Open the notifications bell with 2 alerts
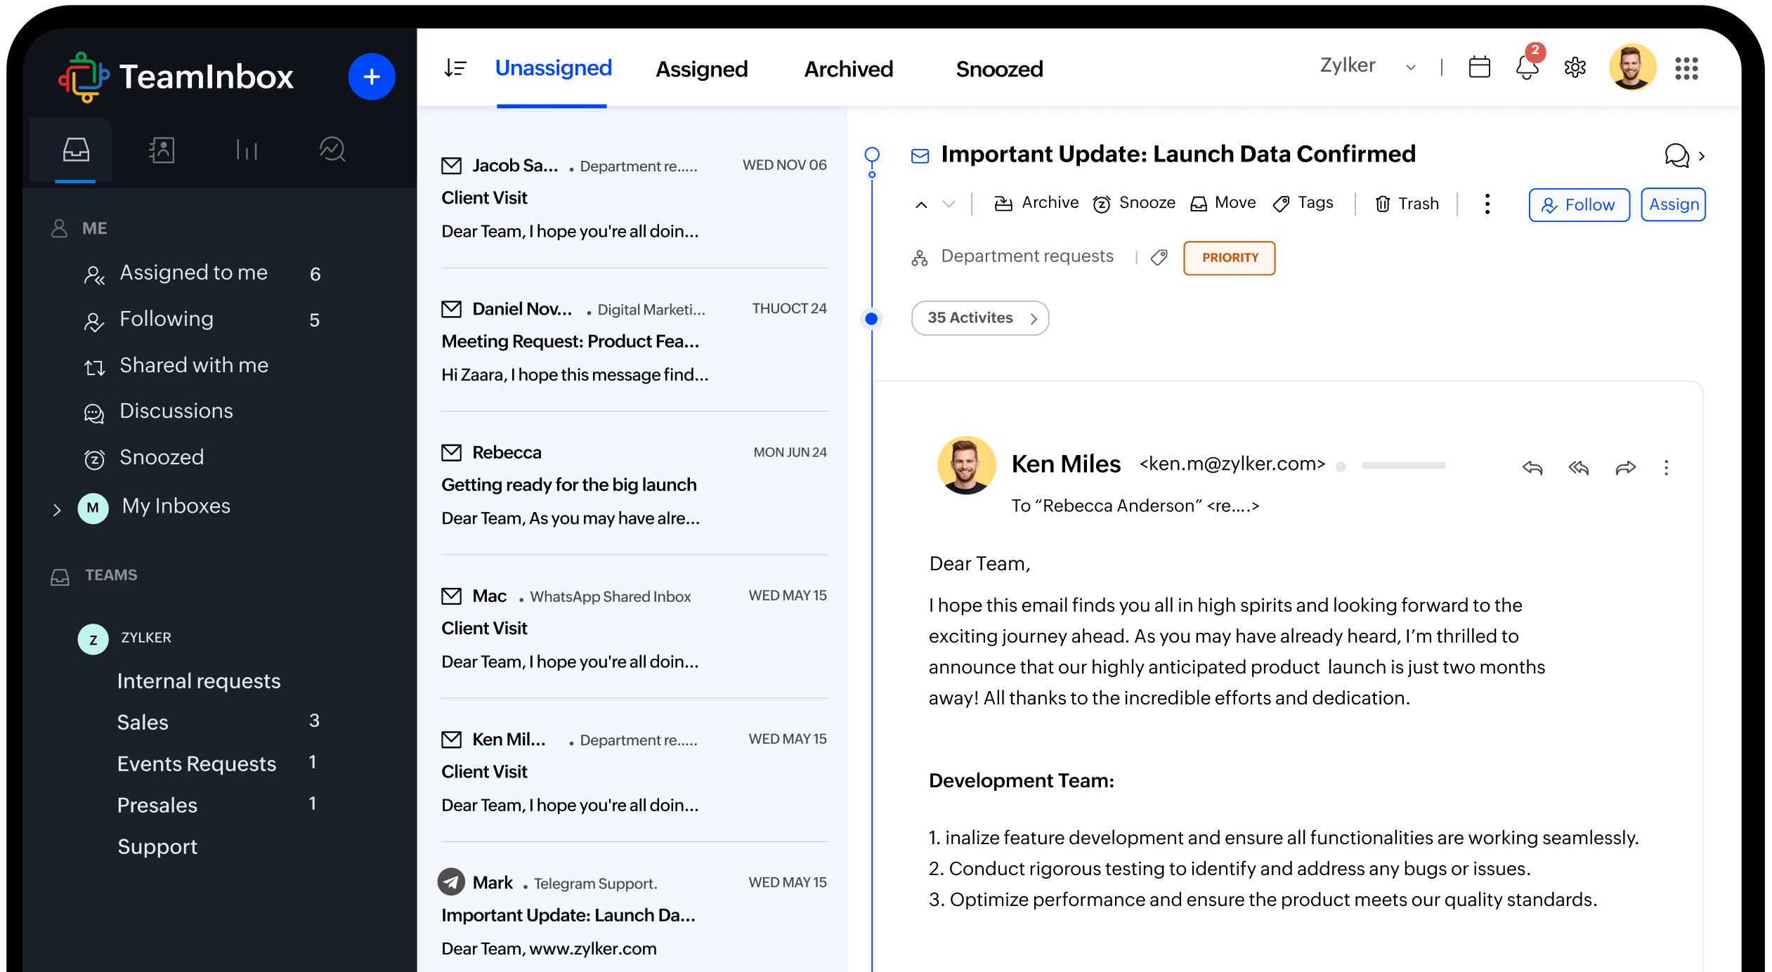Image resolution: width=1772 pixels, height=972 pixels. (x=1526, y=67)
